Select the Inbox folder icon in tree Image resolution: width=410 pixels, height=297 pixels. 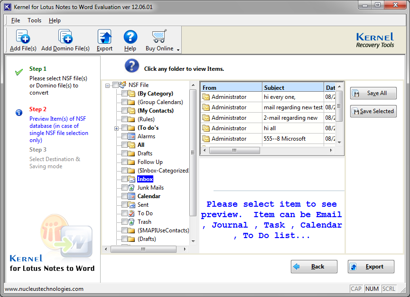[131, 179]
